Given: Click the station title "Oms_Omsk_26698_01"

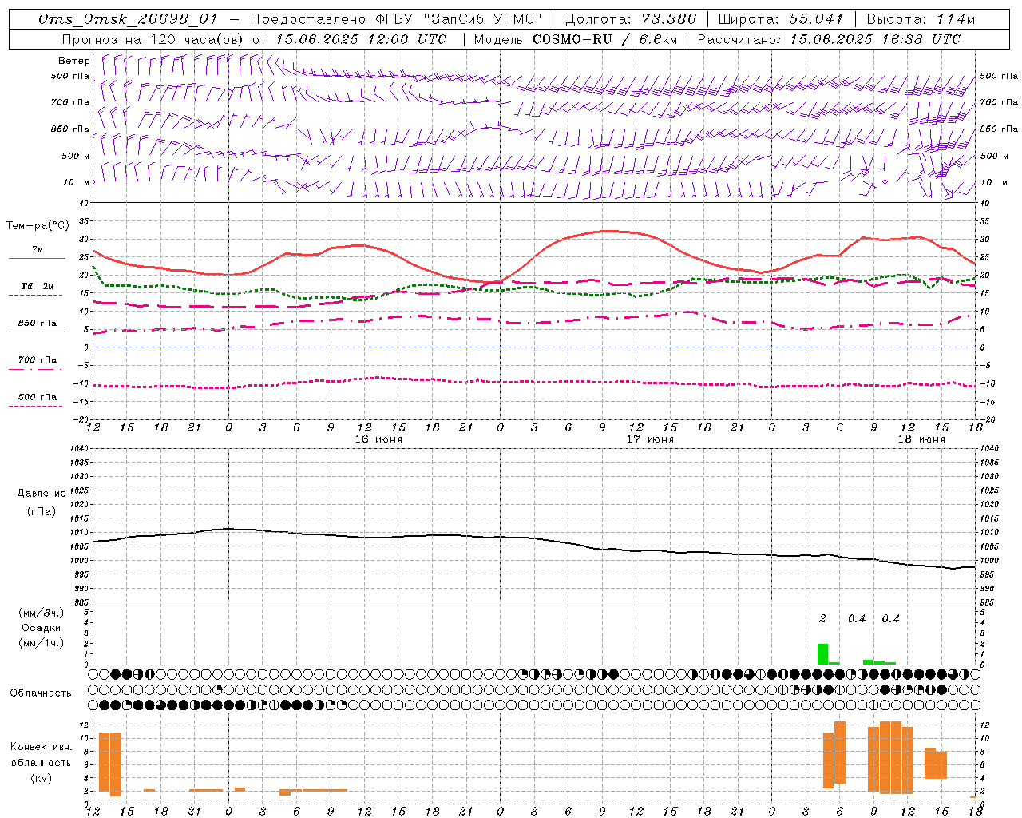Looking at the screenshot, I should pos(128,19).
